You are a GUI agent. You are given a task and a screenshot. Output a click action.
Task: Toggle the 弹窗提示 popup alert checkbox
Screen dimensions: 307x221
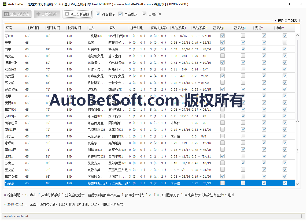(x=98, y=14)
